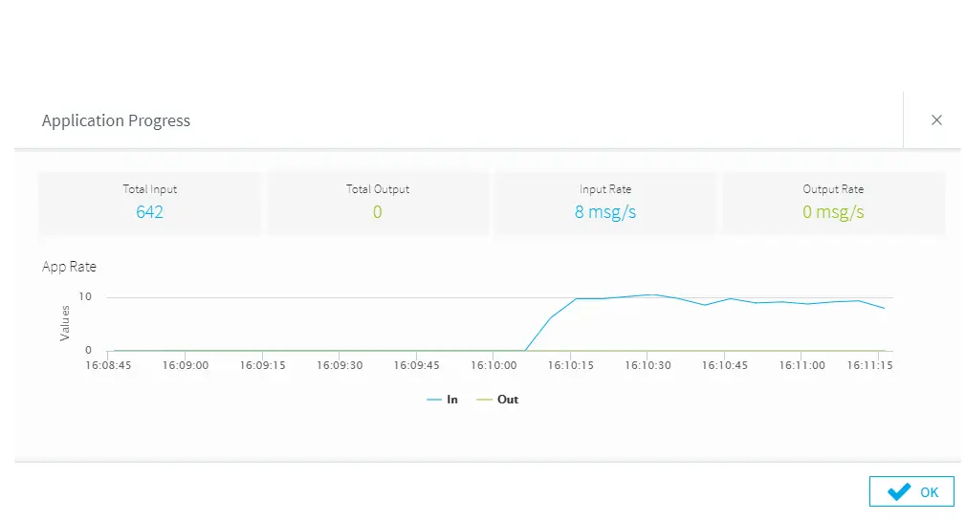Screen dimensions: 966x521
Task: Click the Total Output label
Action: coord(377,189)
